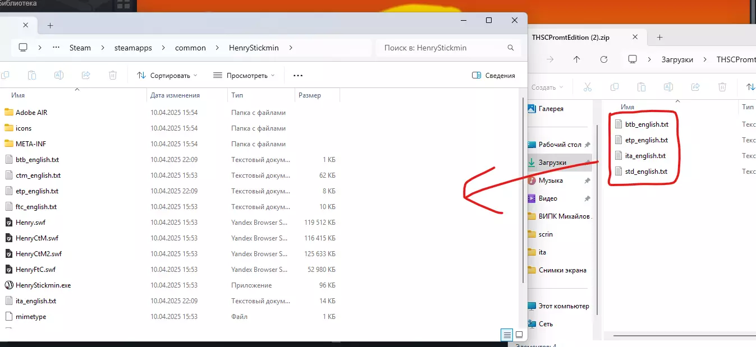Viewport: 756px width, 347px height.
Task: Select Снимки экрана folder in the sidebar
Action: (562, 270)
